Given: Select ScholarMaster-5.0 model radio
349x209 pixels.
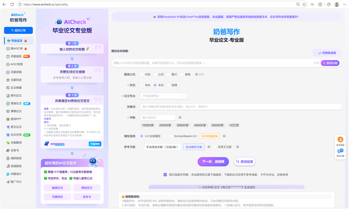Looking at the screenshot, I should [171, 136].
